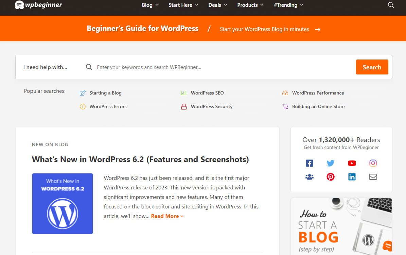The image size is (406, 255).
Task: Click the Facebook group people icon
Action: coord(309,177)
